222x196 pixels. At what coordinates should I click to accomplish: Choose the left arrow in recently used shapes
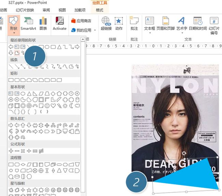pyautogui.click(x=11, y=47)
